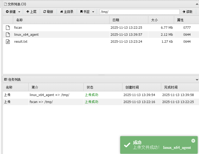Go to home directory with 主目录
The height and width of the screenshot is (154, 199).
pyautogui.click(x=67, y=12)
